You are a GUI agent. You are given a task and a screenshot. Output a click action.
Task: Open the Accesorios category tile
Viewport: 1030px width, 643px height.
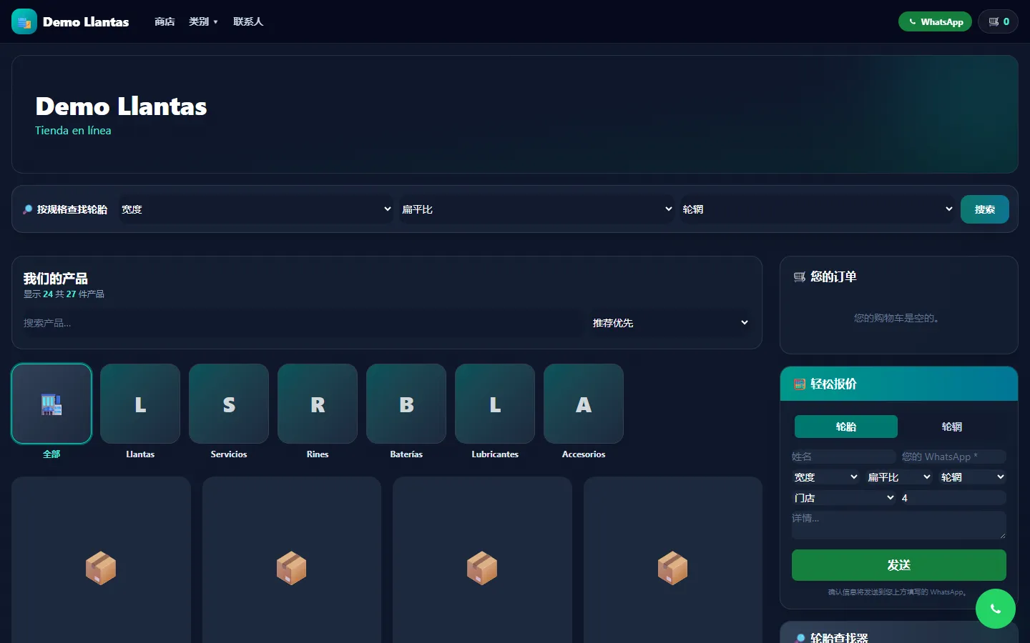coord(584,404)
